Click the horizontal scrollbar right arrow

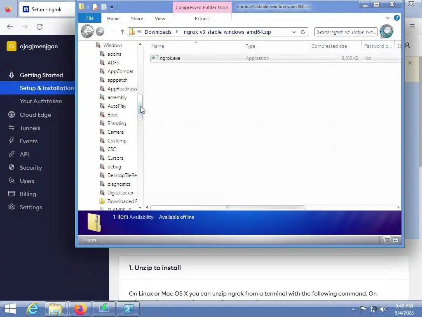[398, 207]
